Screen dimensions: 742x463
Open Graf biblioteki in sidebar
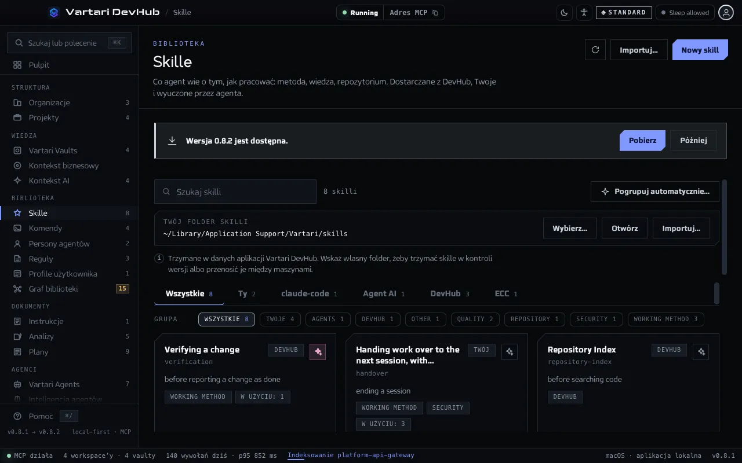[x=70, y=289]
